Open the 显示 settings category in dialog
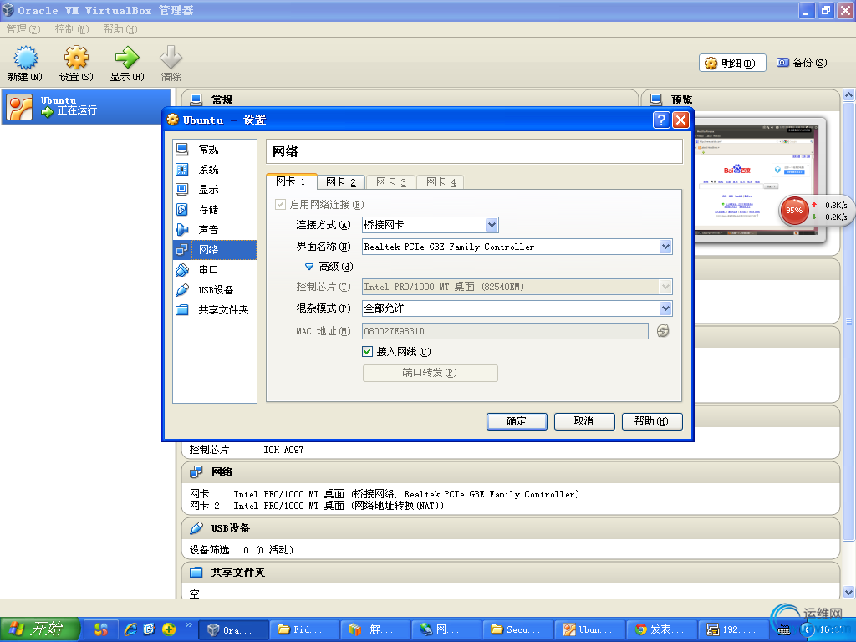The image size is (856, 642). click(x=215, y=190)
